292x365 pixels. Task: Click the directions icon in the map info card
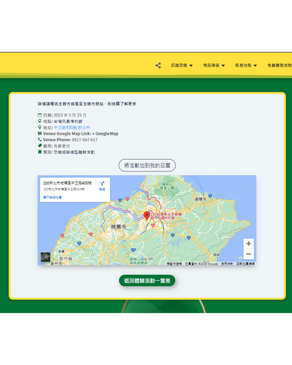(x=102, y=186)
